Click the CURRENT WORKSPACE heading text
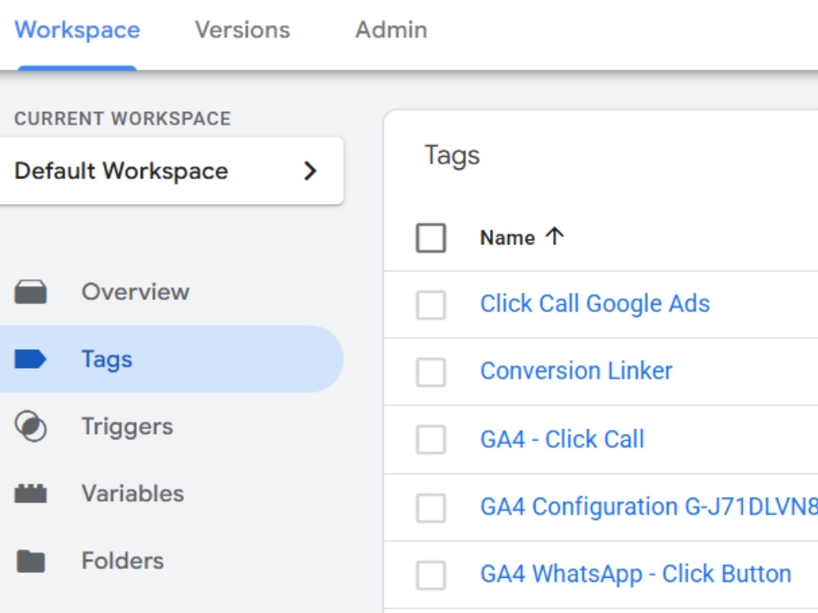818x613 pixels. pos(123,119)
